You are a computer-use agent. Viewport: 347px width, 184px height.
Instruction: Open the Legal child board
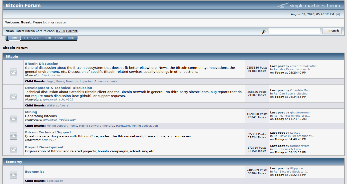51,82
